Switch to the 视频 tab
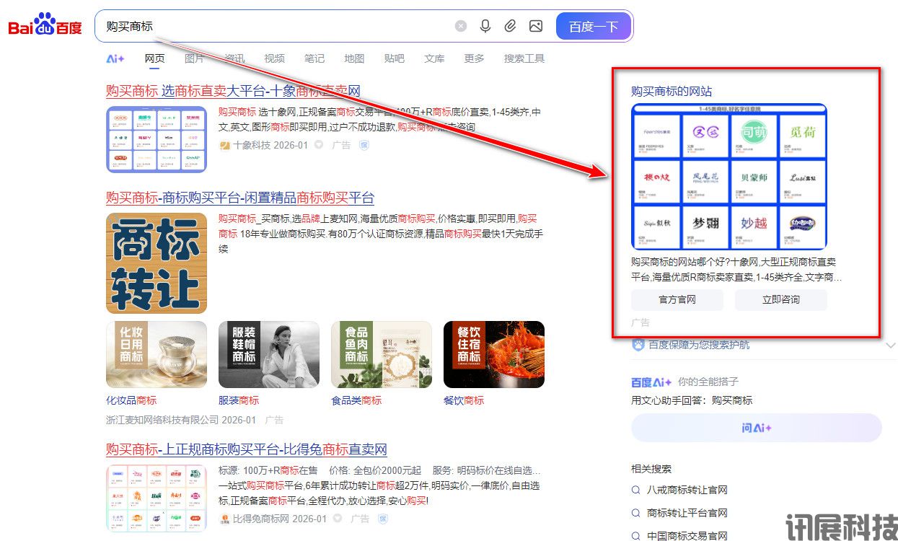The height and width of the screenshot is (541, 898). click(x=274, y=59)
